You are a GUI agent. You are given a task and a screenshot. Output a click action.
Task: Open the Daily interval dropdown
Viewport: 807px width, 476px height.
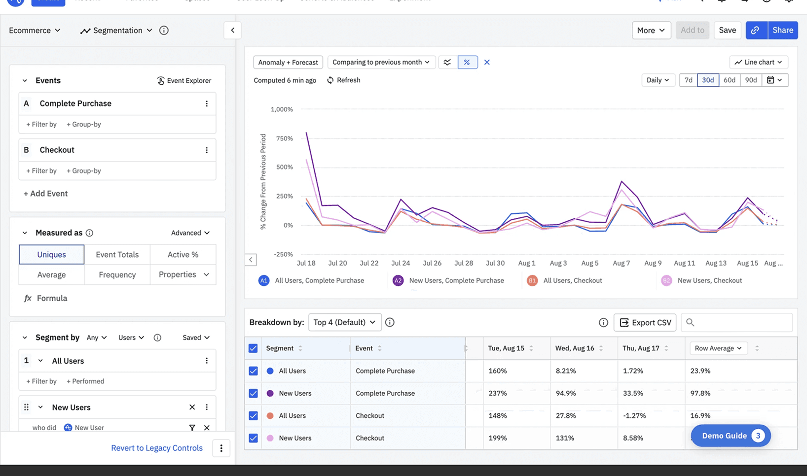[x=658, y=80]
